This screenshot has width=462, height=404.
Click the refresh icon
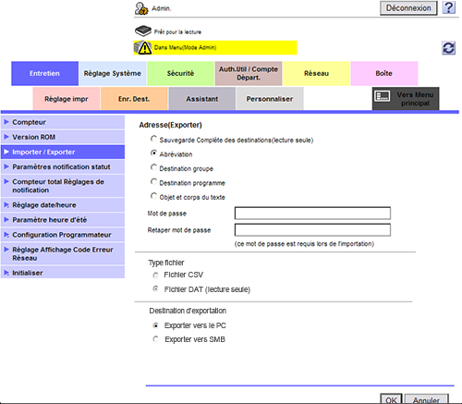448,48
